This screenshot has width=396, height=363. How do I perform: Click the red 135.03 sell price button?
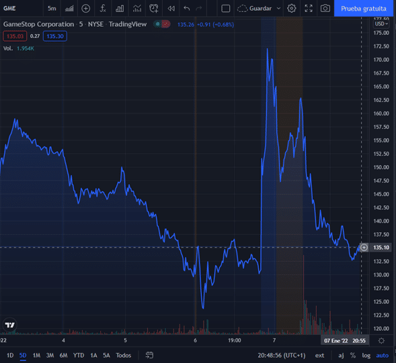point(15,36)
